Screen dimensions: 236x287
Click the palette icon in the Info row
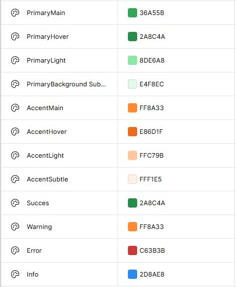(x=15, y=274)
